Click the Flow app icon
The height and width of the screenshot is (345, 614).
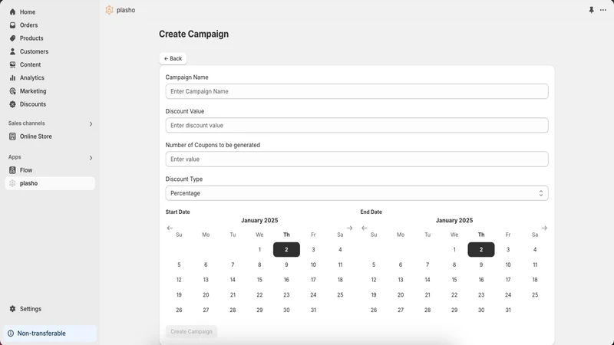(12, 170)
